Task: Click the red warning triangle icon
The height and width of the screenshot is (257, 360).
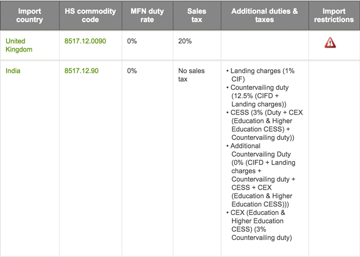Action: tap(330, 43)
